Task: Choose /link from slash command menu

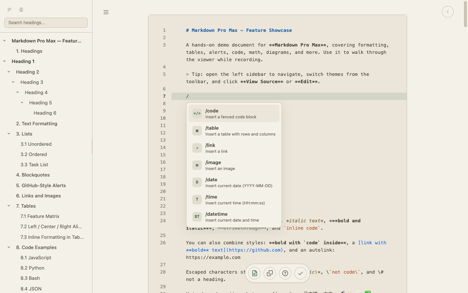Action: 234,148
